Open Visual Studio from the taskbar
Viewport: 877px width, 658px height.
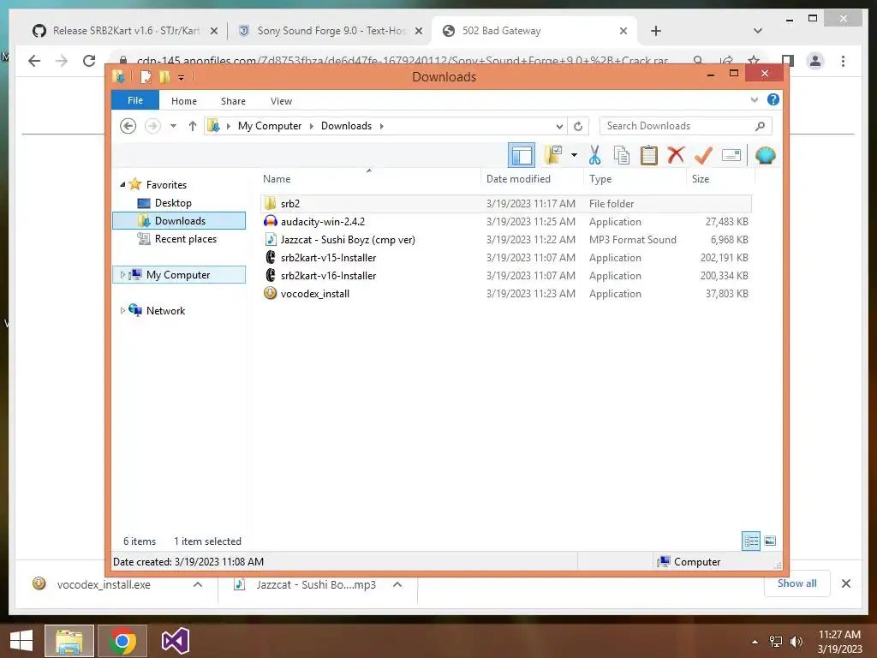175,641
